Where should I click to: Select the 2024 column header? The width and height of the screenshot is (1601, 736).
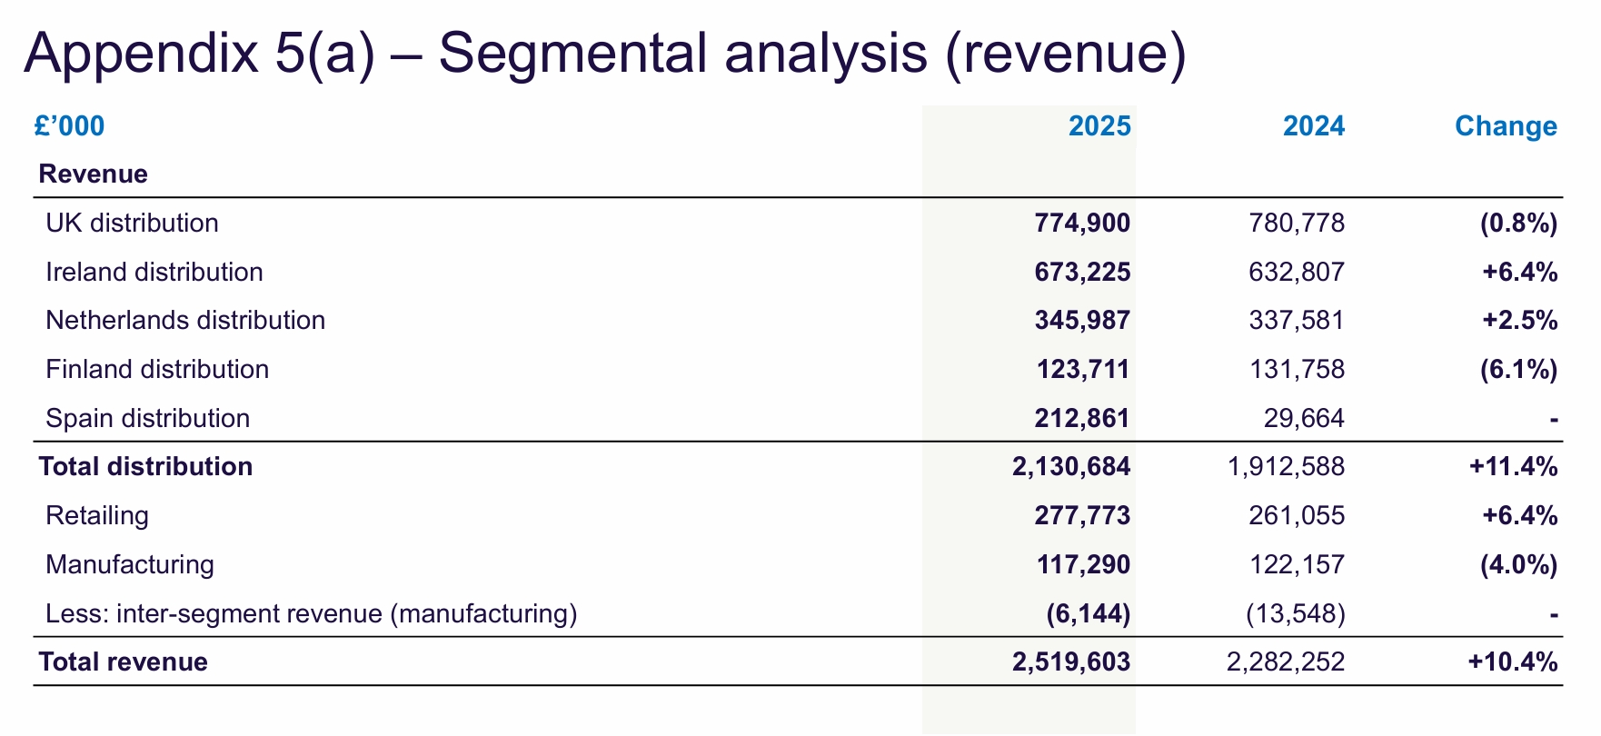tap(1313, 126)
